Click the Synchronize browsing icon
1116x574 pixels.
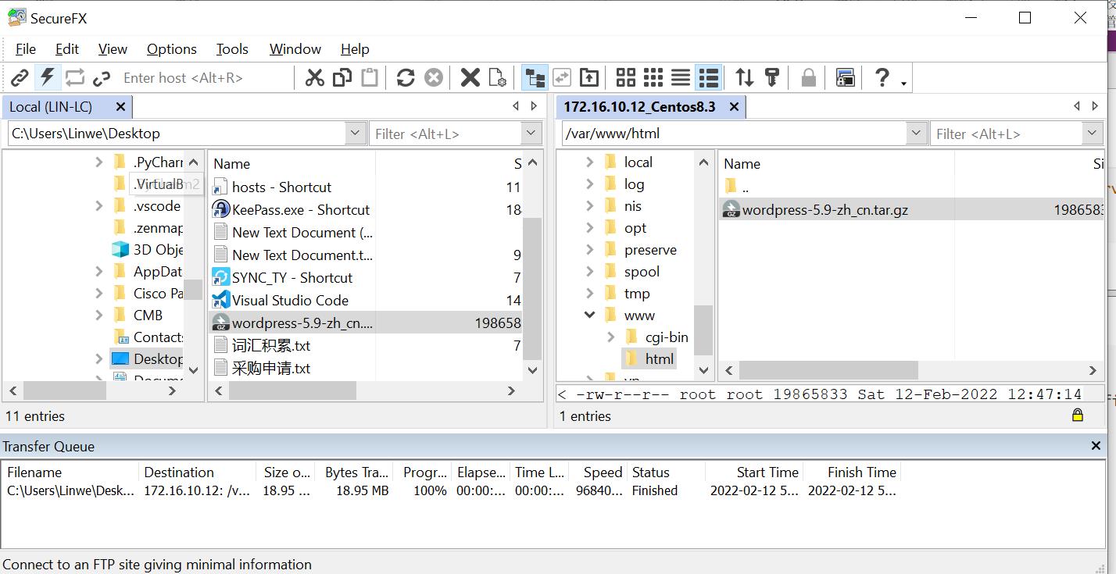tap(562, 77)
